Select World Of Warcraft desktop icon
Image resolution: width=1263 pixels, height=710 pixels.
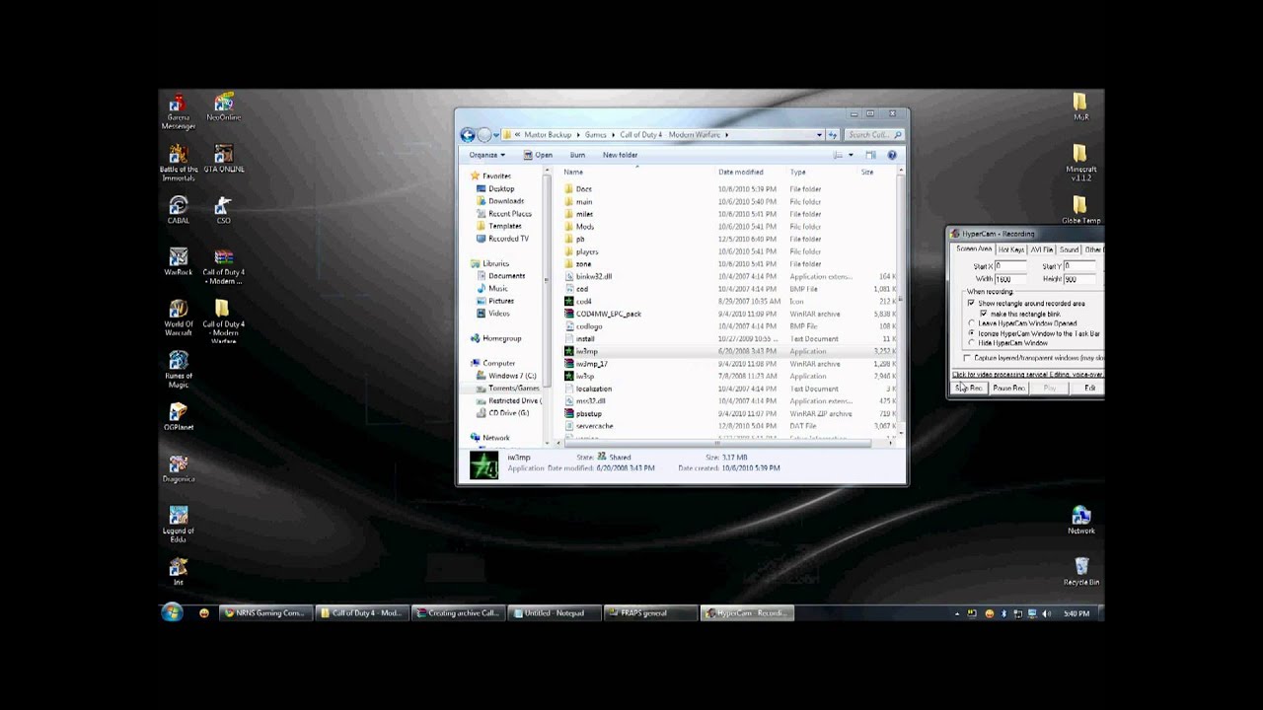click(x=178, y=318)
